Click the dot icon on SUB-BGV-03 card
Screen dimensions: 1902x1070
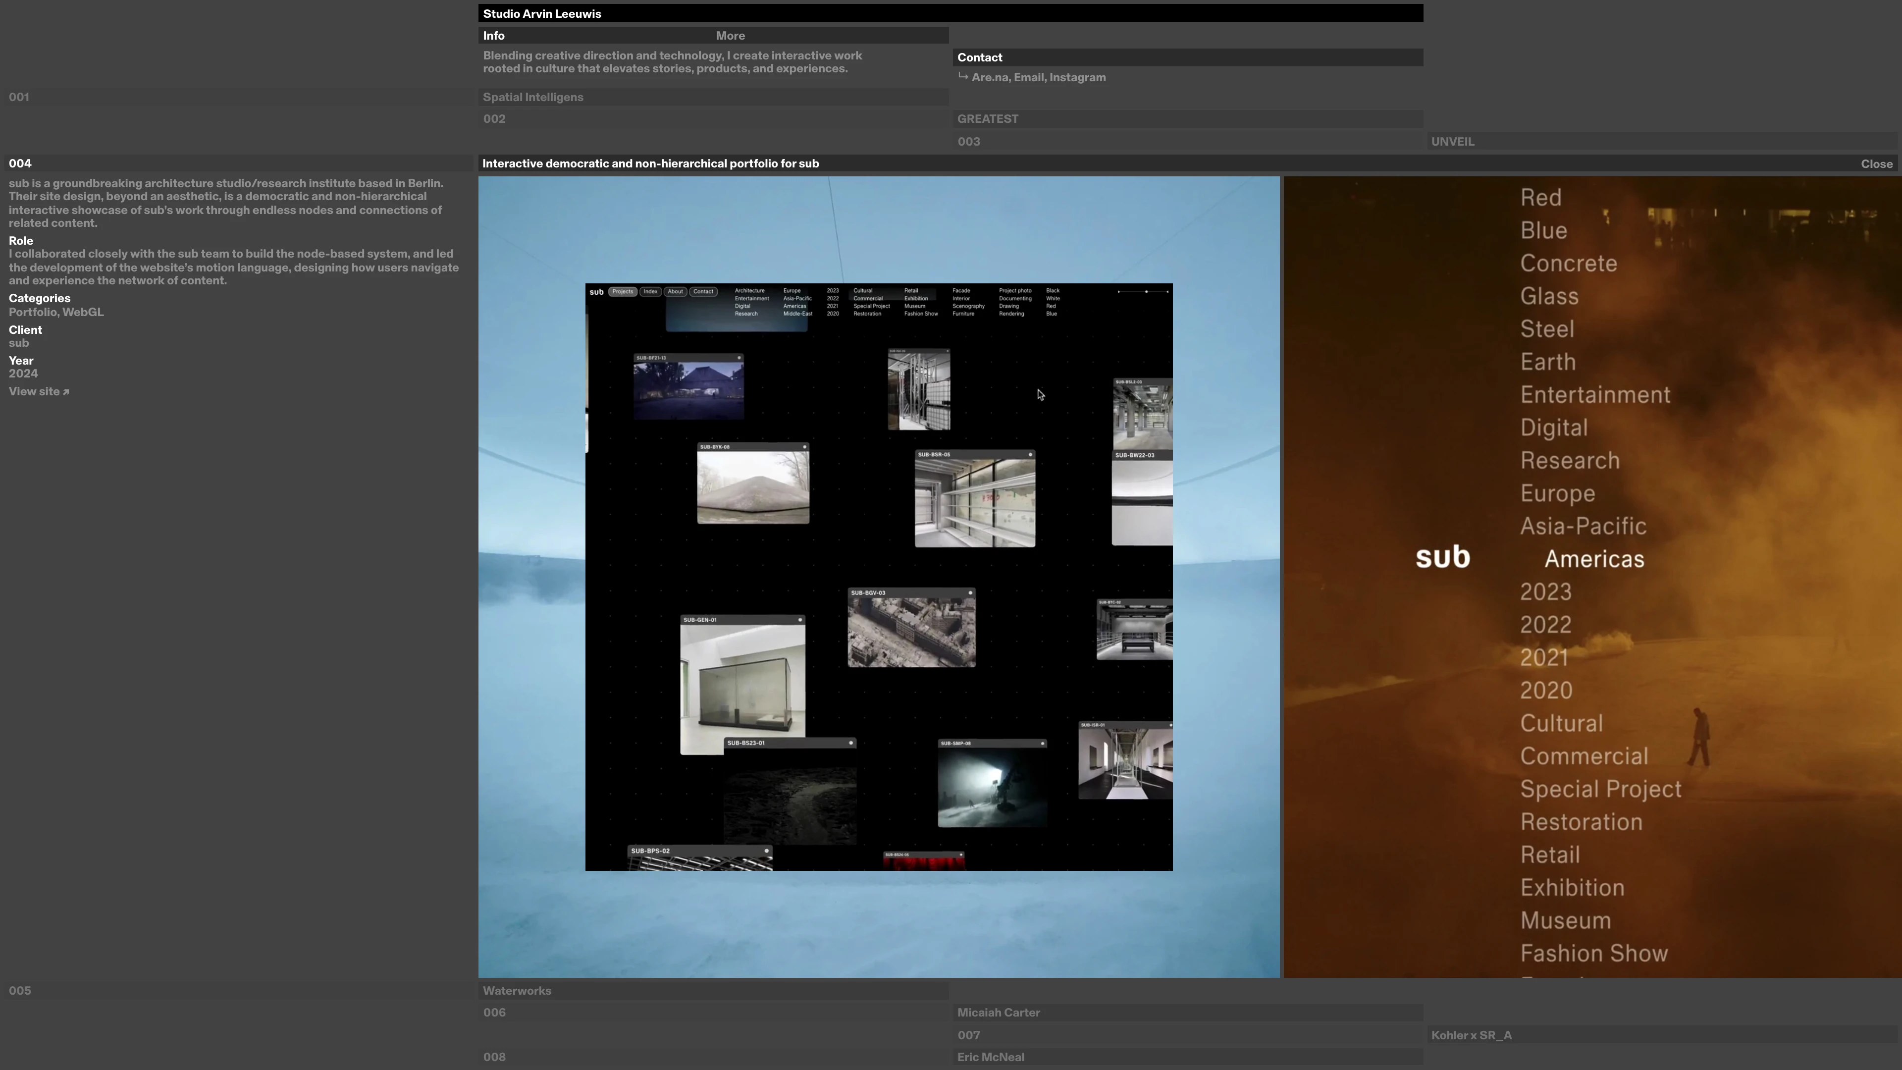coord(970,593)
